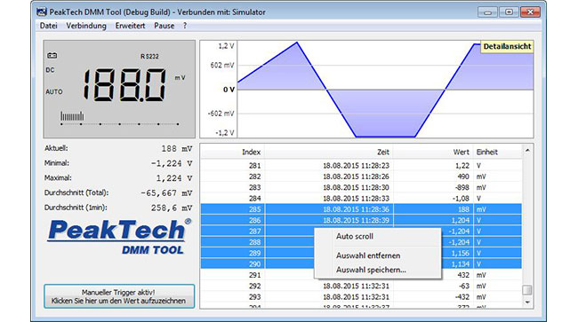Click the Durchschnitt (Total) value -65,667 mV
Image resolution: width=578 pixels, height=322 pixels.
pos(166,193)
